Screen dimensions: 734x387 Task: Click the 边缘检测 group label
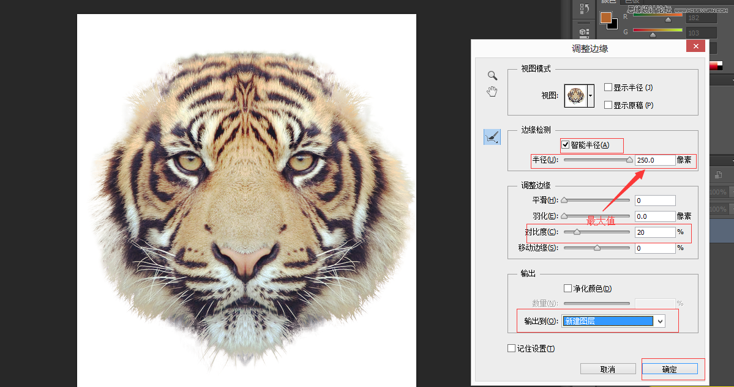point(536,130)
